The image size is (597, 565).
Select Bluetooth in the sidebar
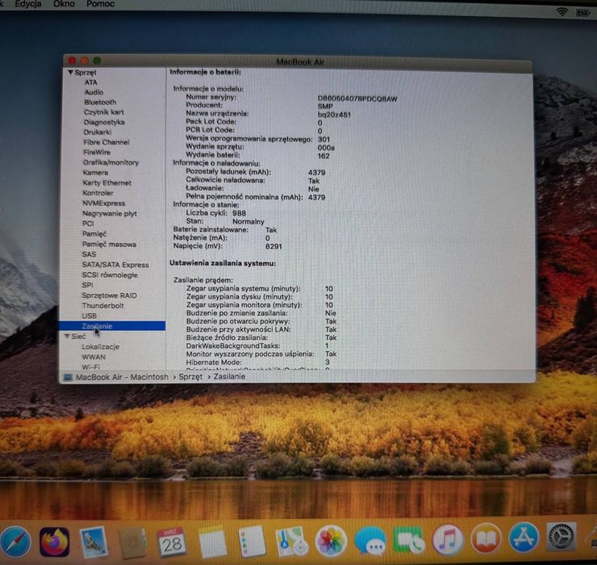click(100, 103)
